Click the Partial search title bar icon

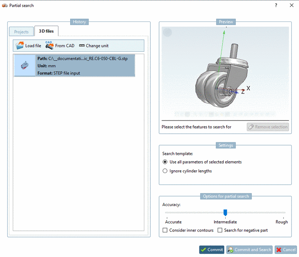click(x=5, y=6)
